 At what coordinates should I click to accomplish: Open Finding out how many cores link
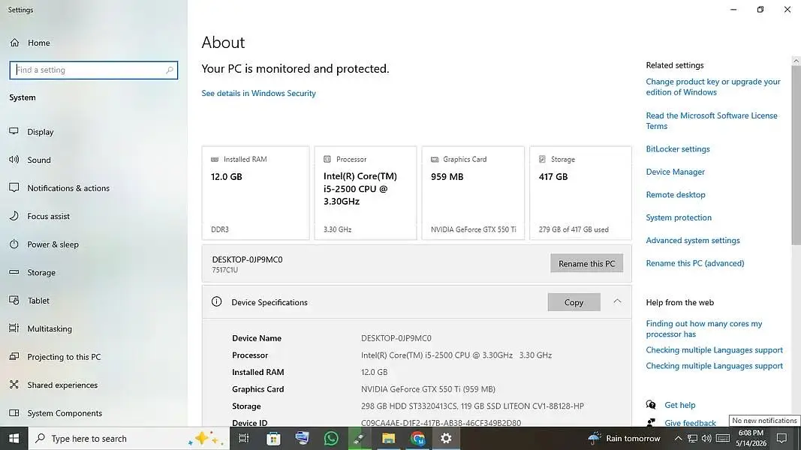704,329
